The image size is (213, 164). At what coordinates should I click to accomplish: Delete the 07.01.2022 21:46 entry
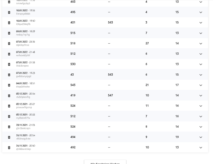click(9, 54)
